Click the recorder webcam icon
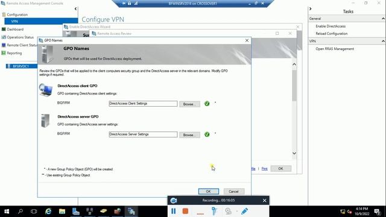 [228, 211]
